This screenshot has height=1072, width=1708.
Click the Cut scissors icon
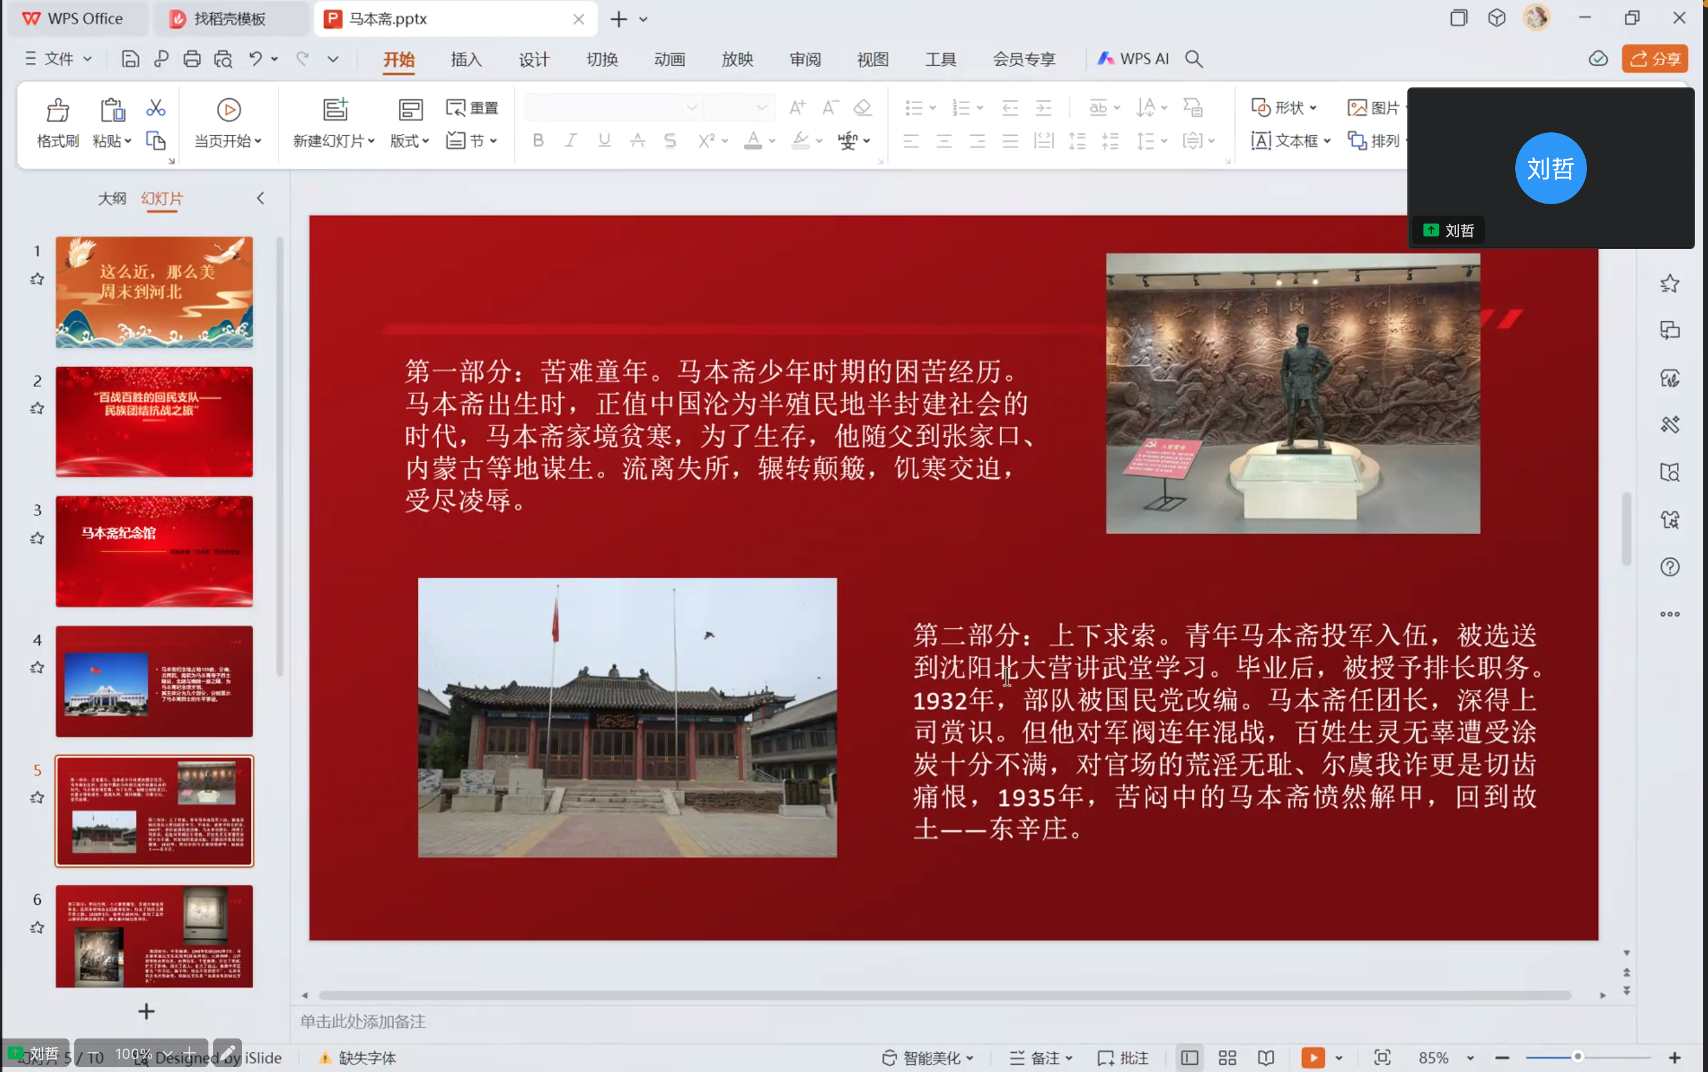coord(155,108)
